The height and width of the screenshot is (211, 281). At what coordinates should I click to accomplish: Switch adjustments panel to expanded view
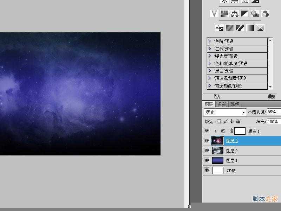click(217, 97)
